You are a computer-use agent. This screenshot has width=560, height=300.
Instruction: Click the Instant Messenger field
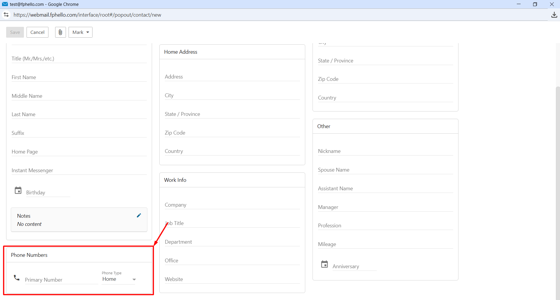point(79,170)
